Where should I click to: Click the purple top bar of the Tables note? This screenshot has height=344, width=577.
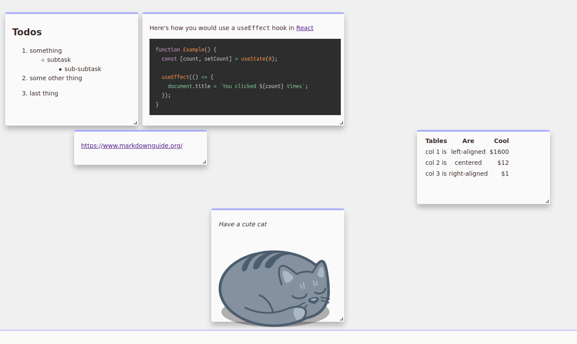pos(483,131)
